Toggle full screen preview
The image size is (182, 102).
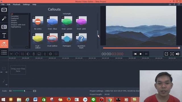click(x=172, y=54)
